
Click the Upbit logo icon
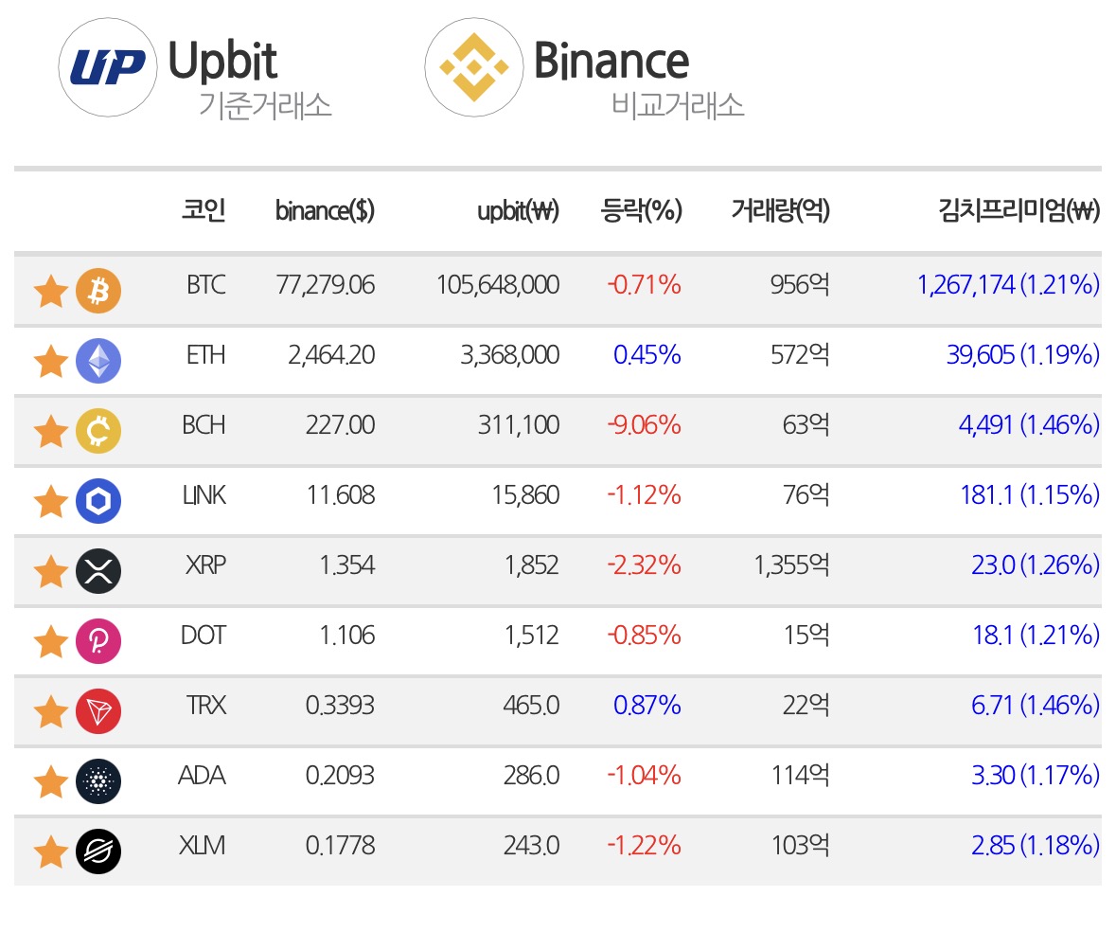[108, 67]
